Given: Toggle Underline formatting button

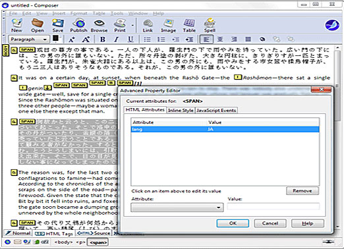Looking at the screenshot, I should coord(130,40).
